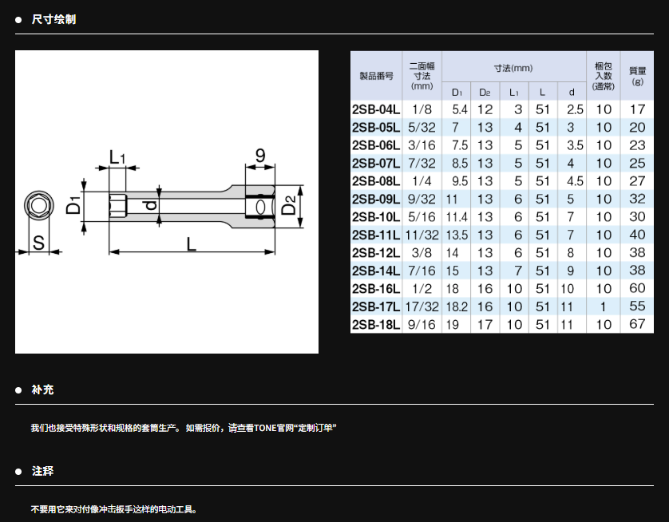669x522 pixels.
Task: Select the 2SB-17L product number cell
Action: [x=376, y=306]
